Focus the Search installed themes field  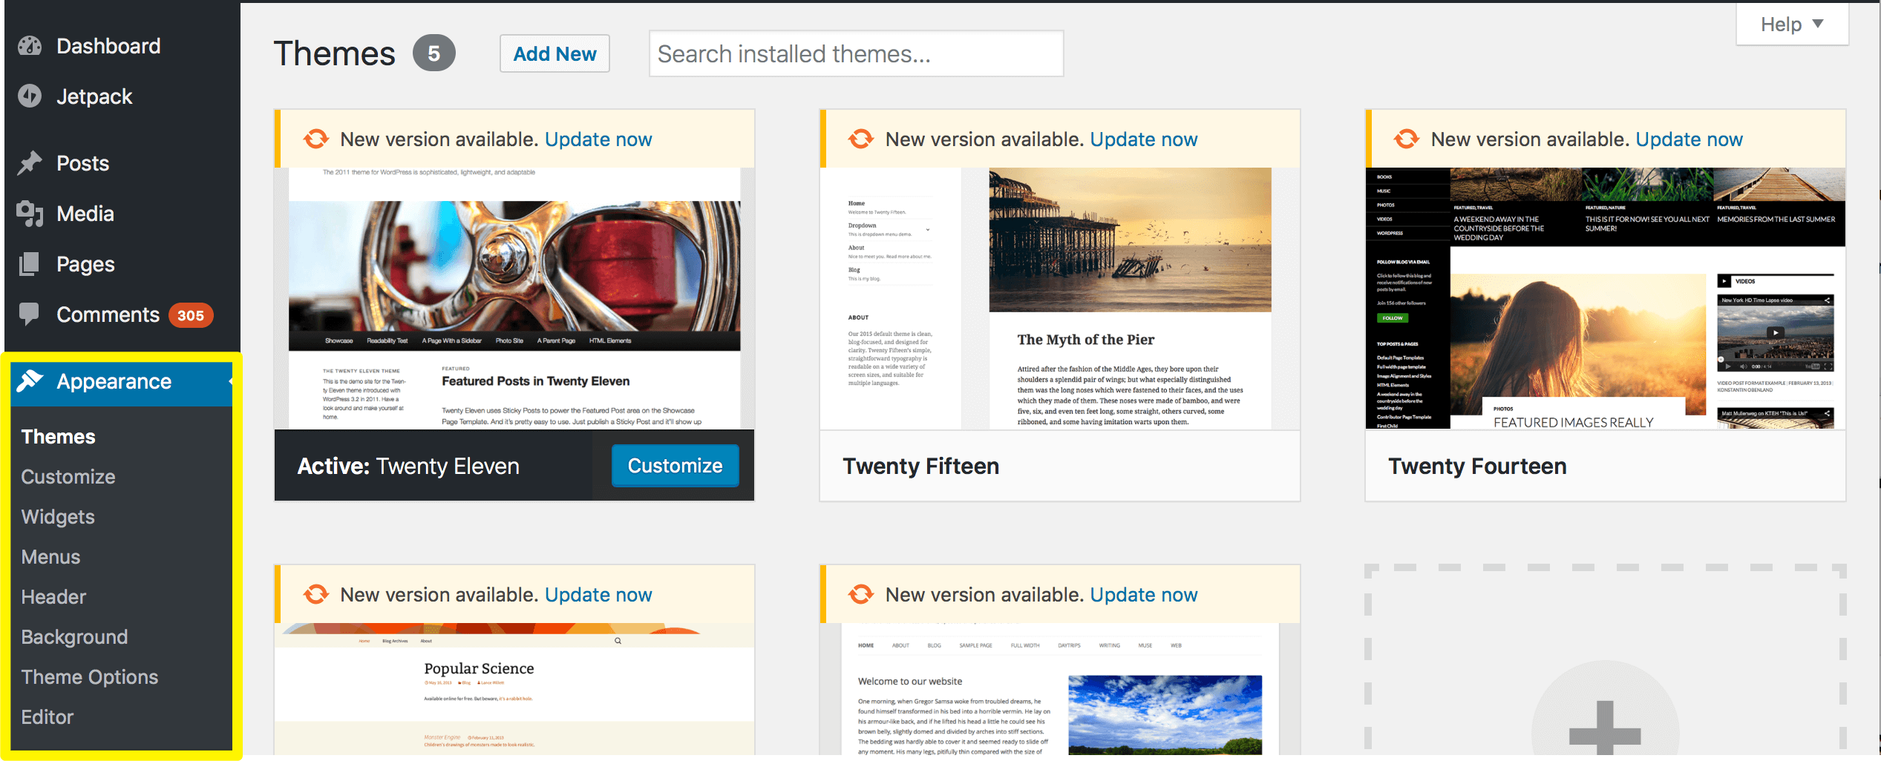(x=856, y=53)
